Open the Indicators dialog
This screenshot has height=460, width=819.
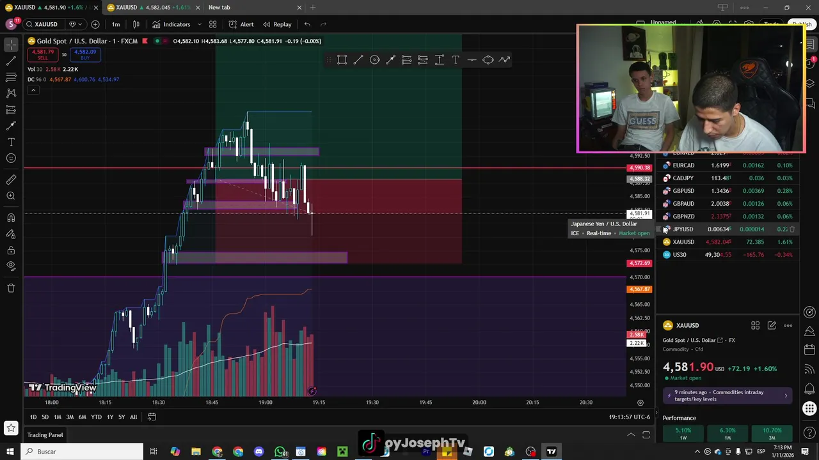(x=171, y=24)
